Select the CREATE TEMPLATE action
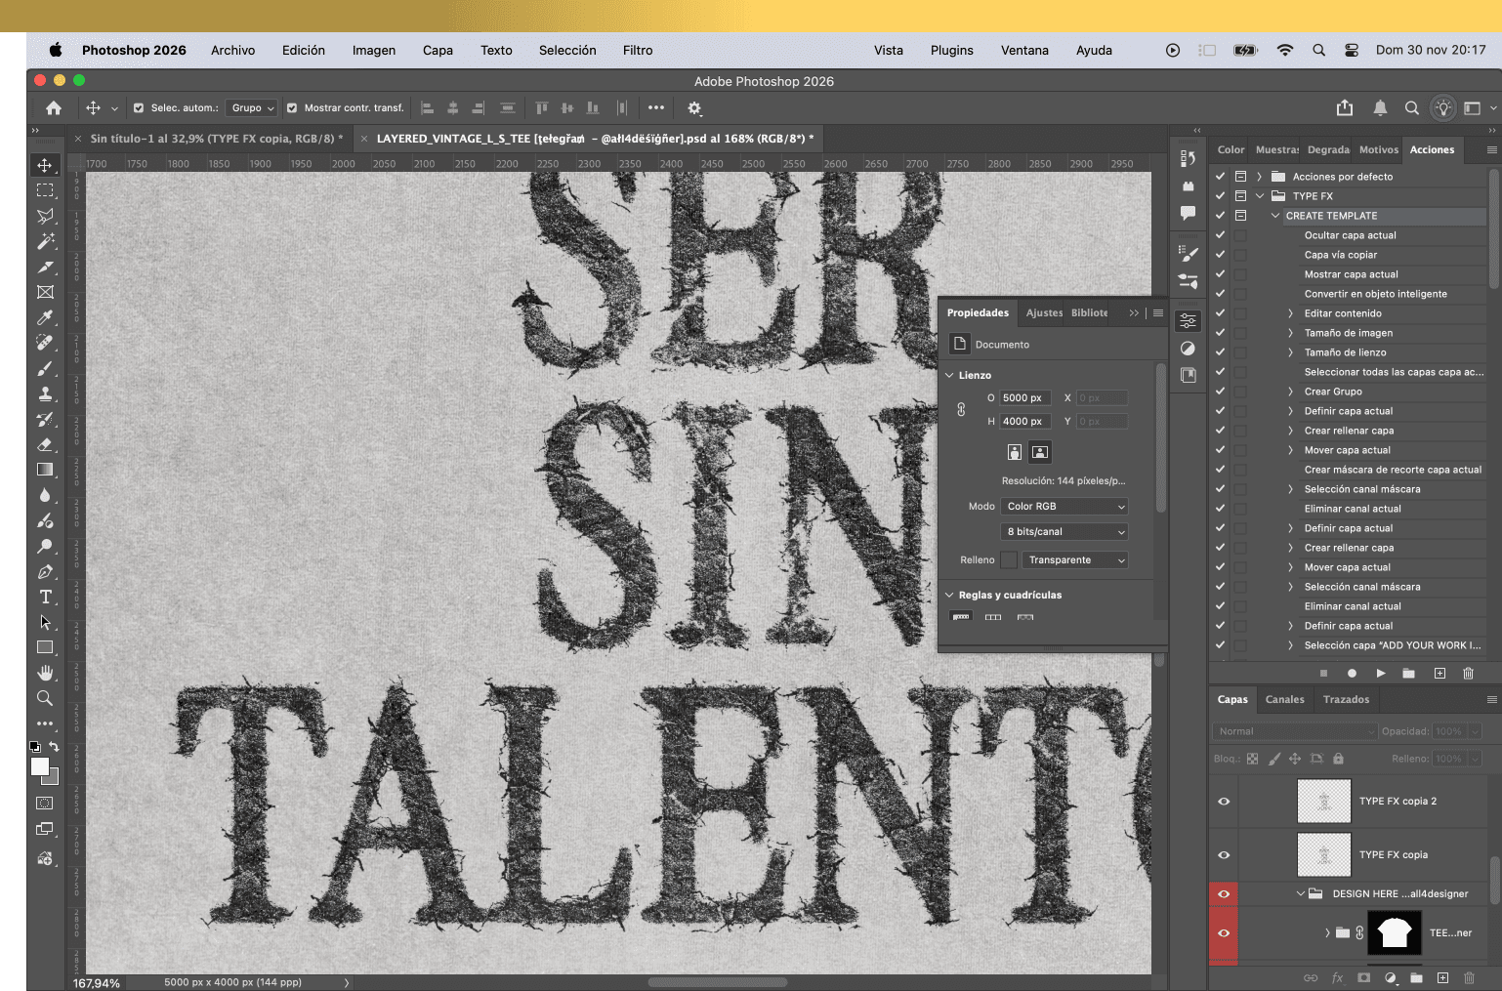The image size is (1502, 991). coord(1331,216)
